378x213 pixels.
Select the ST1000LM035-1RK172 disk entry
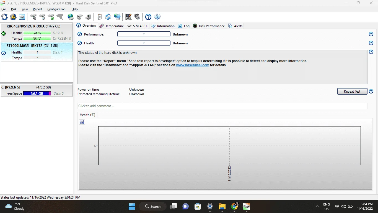pos(37,52)
